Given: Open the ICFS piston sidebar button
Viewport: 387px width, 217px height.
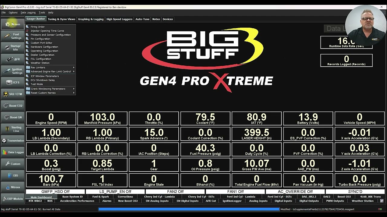Looking at the screenshot, I should (12, 83).
